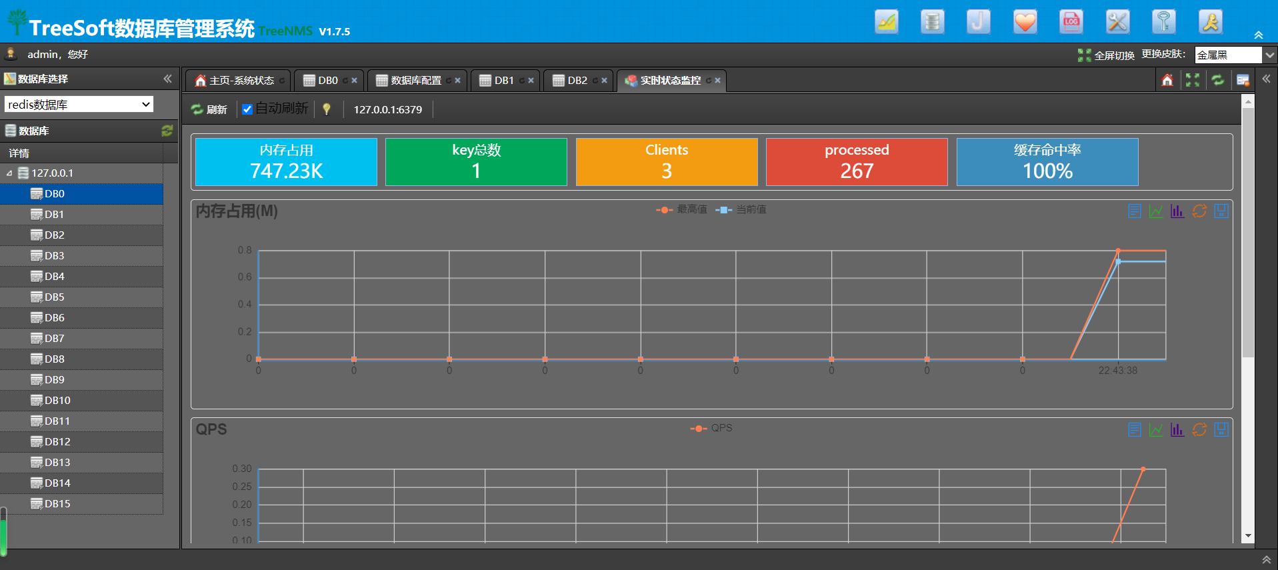The height and width of the screenshot is (570, 1278).
Task: Switch memory chart to line type
Action: [1156, 211]
